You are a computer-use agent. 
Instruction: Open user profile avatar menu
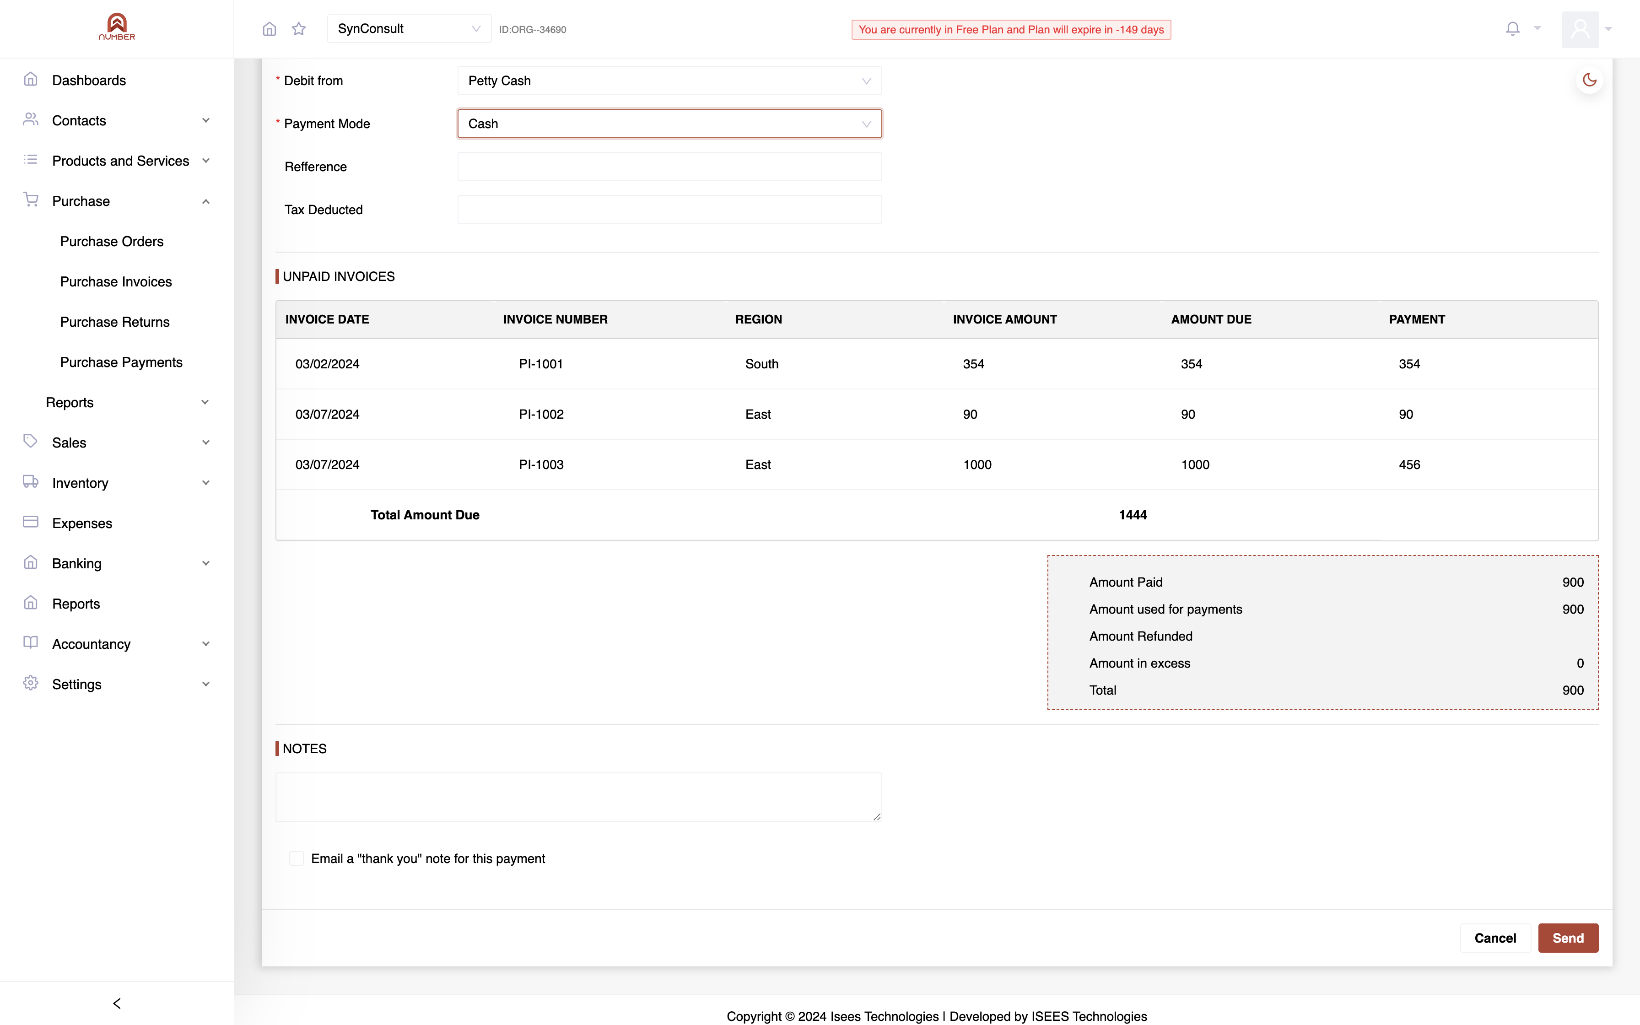(1581, 29)
